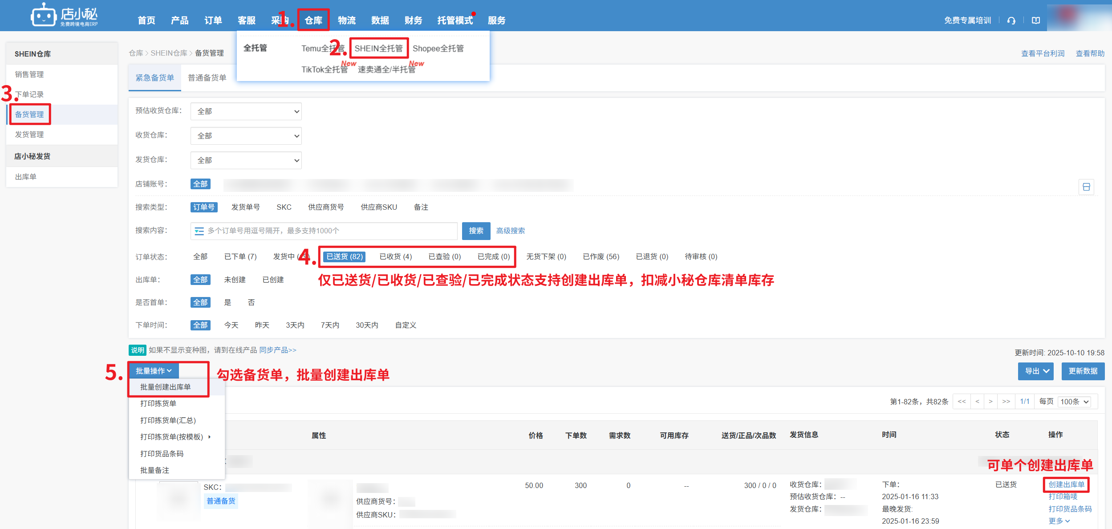Jump to the last page with the >> arrow
The height and width of the screenshot is (529, 1112).
1006,401
